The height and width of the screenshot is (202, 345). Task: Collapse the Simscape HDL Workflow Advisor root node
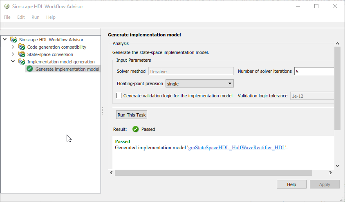5,40
